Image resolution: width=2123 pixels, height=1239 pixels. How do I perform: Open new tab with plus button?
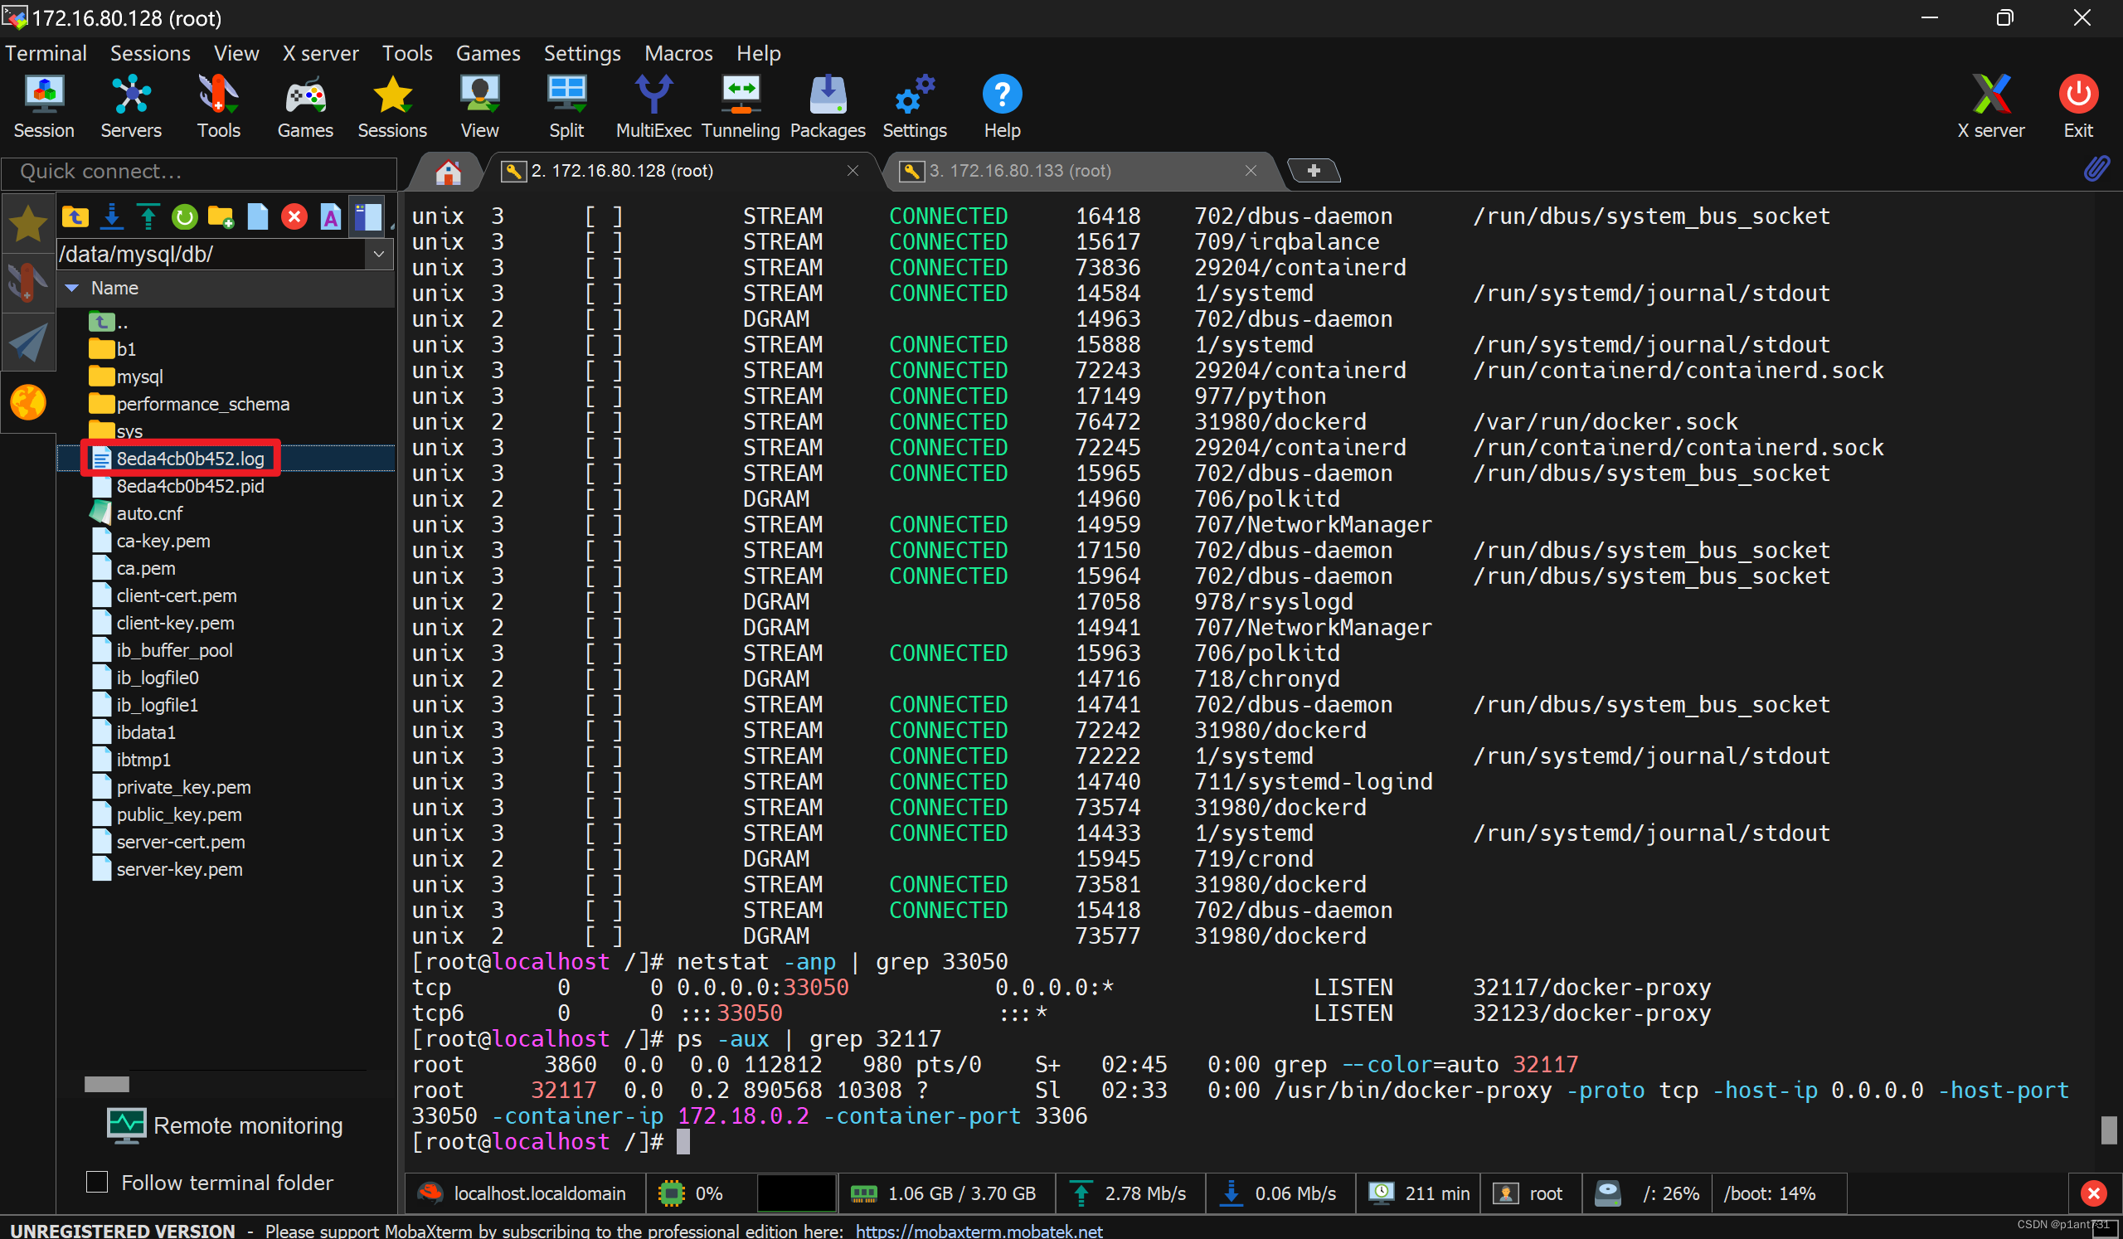click(x=1313, y=171)
